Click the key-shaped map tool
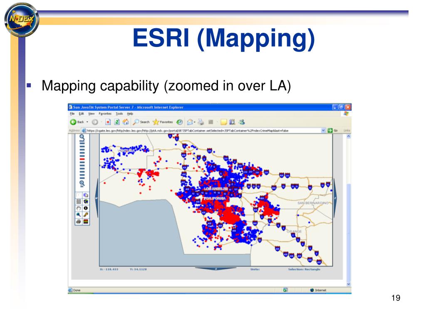The image size is (426, 319). [x=86, y=215]
